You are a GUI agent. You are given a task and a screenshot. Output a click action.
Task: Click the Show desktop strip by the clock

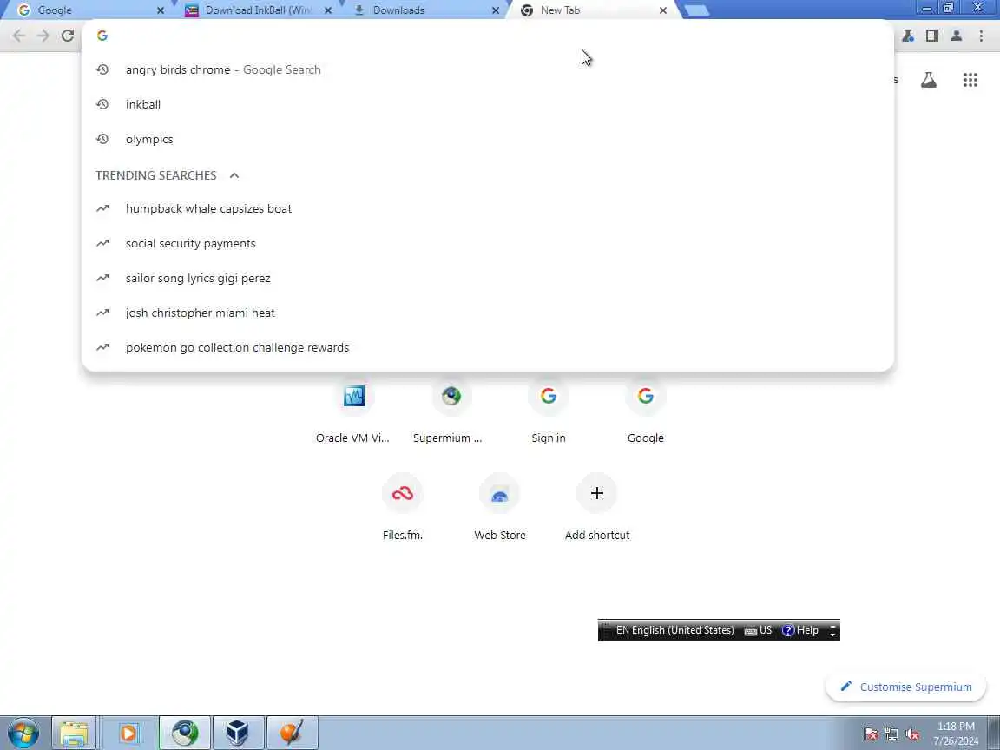pyautogui.click(x=994, y=733)
